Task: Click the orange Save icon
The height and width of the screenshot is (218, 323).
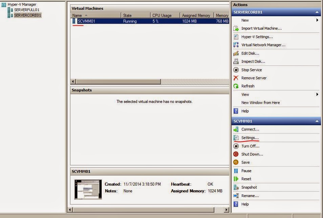Action: pos(236,162)
